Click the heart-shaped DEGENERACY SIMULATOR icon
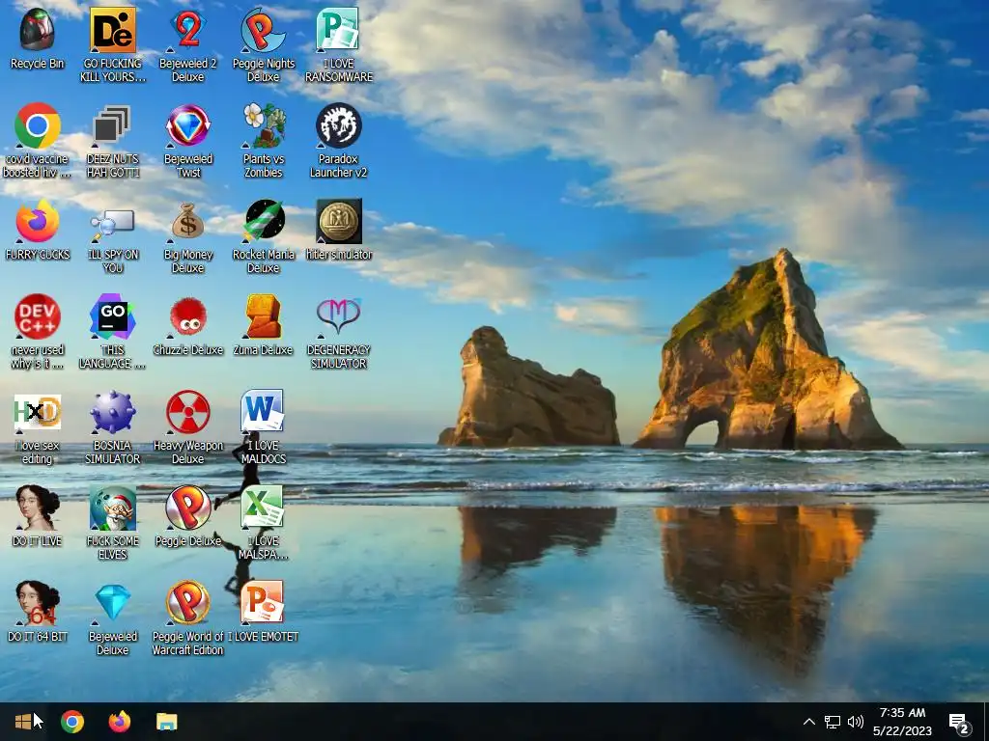Screen dimensions: 989x741 coord(339,316)
